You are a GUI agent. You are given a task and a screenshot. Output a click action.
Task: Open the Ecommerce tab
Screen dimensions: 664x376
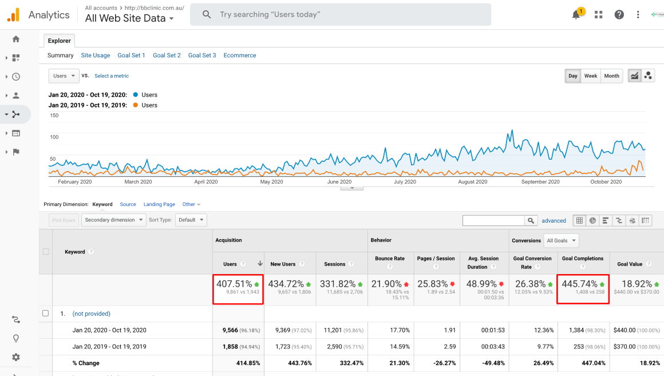(x=239, y=56)
